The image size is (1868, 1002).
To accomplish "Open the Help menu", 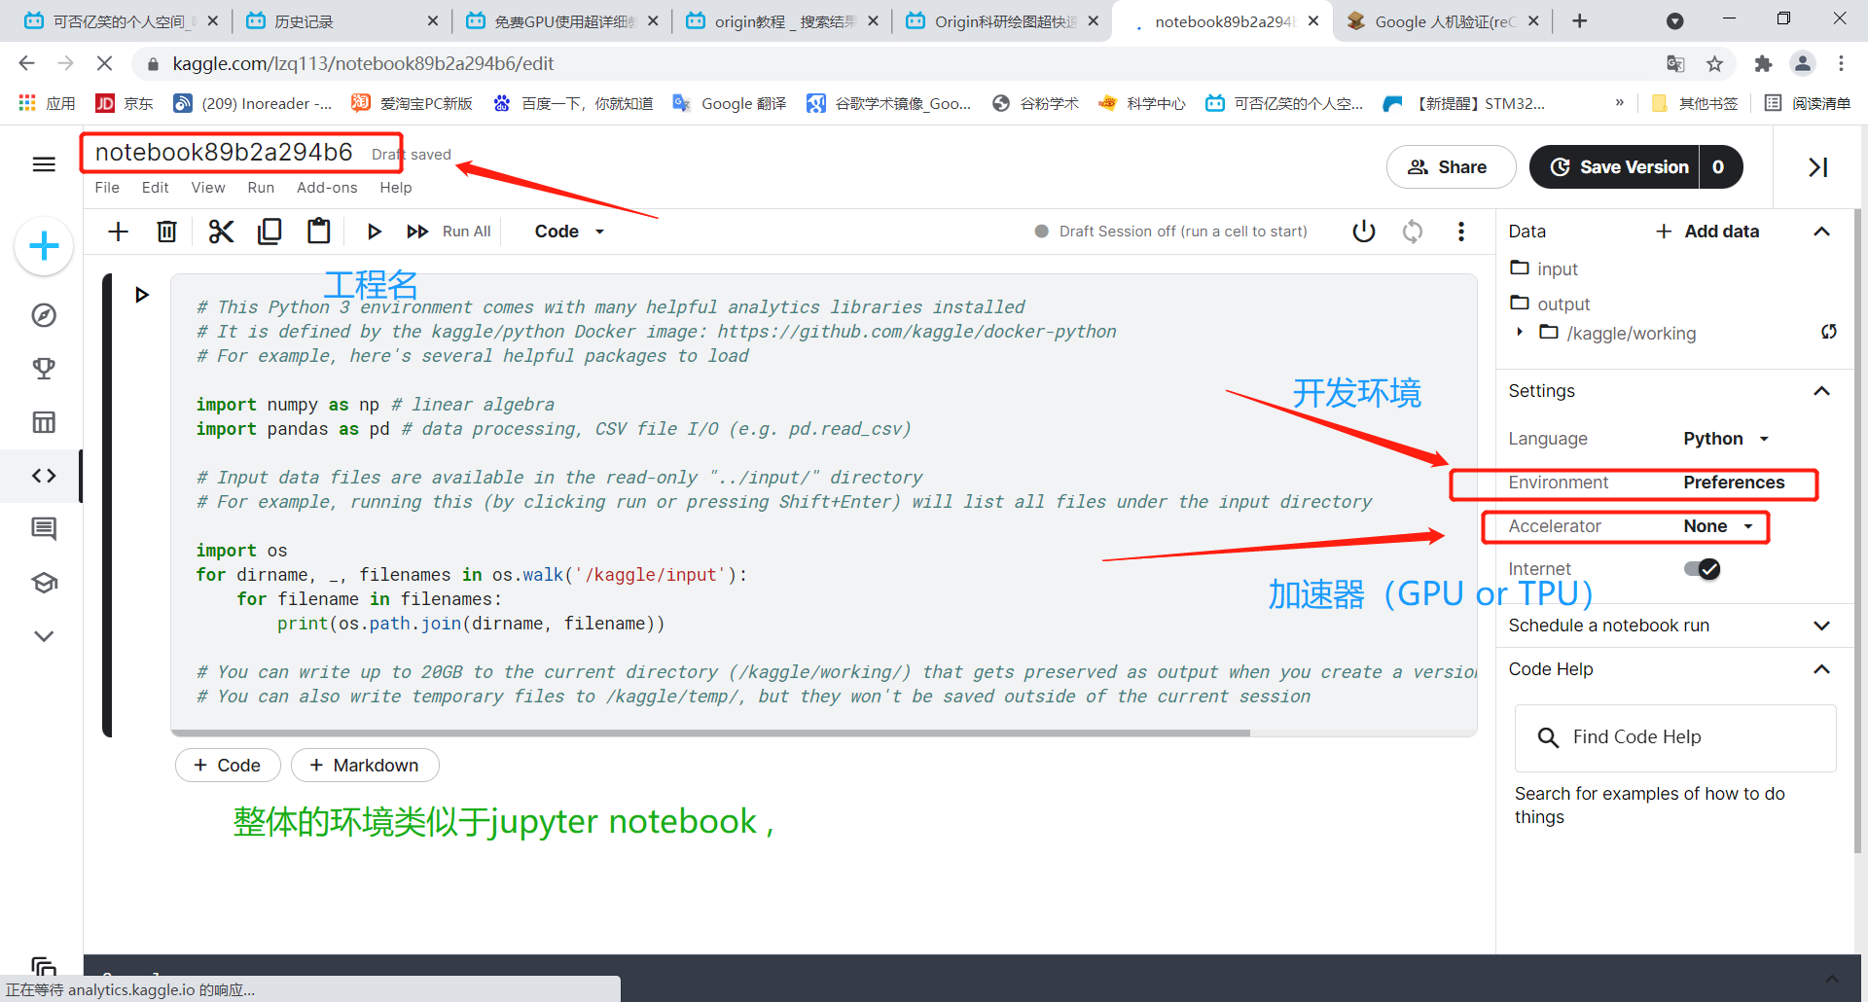I will point(396,188).
